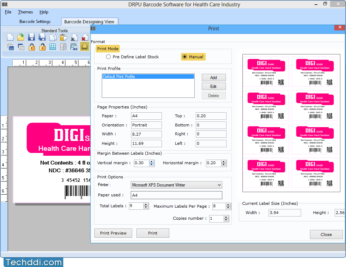Switch to Barcode Designing View tab

tap(89, 22)
